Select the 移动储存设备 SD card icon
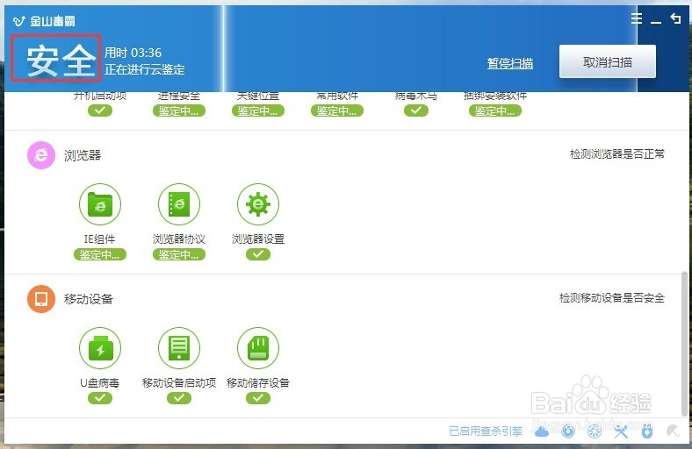 coord(257,348)
